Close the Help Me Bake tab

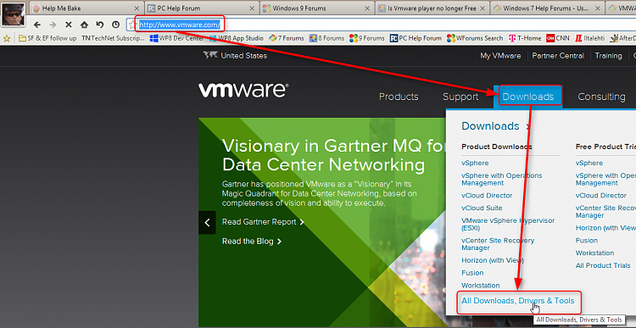click(137, 8)
